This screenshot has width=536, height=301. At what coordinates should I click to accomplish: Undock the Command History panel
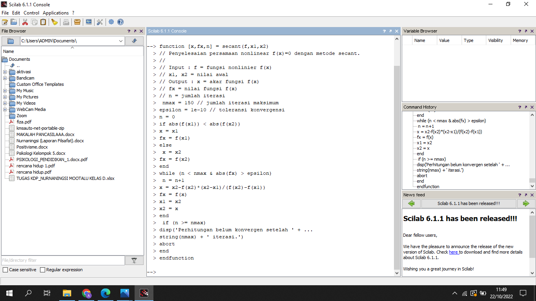(526, 107)
